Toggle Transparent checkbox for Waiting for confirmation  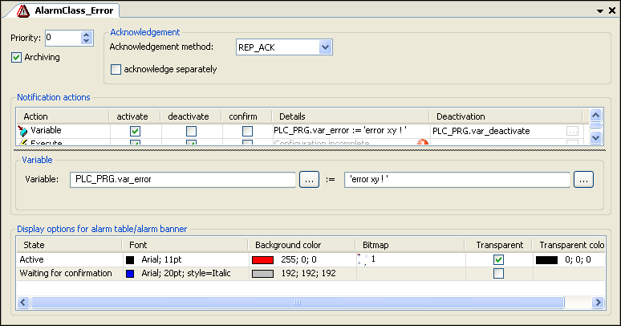(498, 273)
